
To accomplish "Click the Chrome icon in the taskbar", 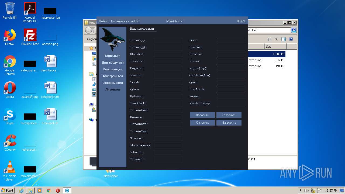I will coord(49,190).
